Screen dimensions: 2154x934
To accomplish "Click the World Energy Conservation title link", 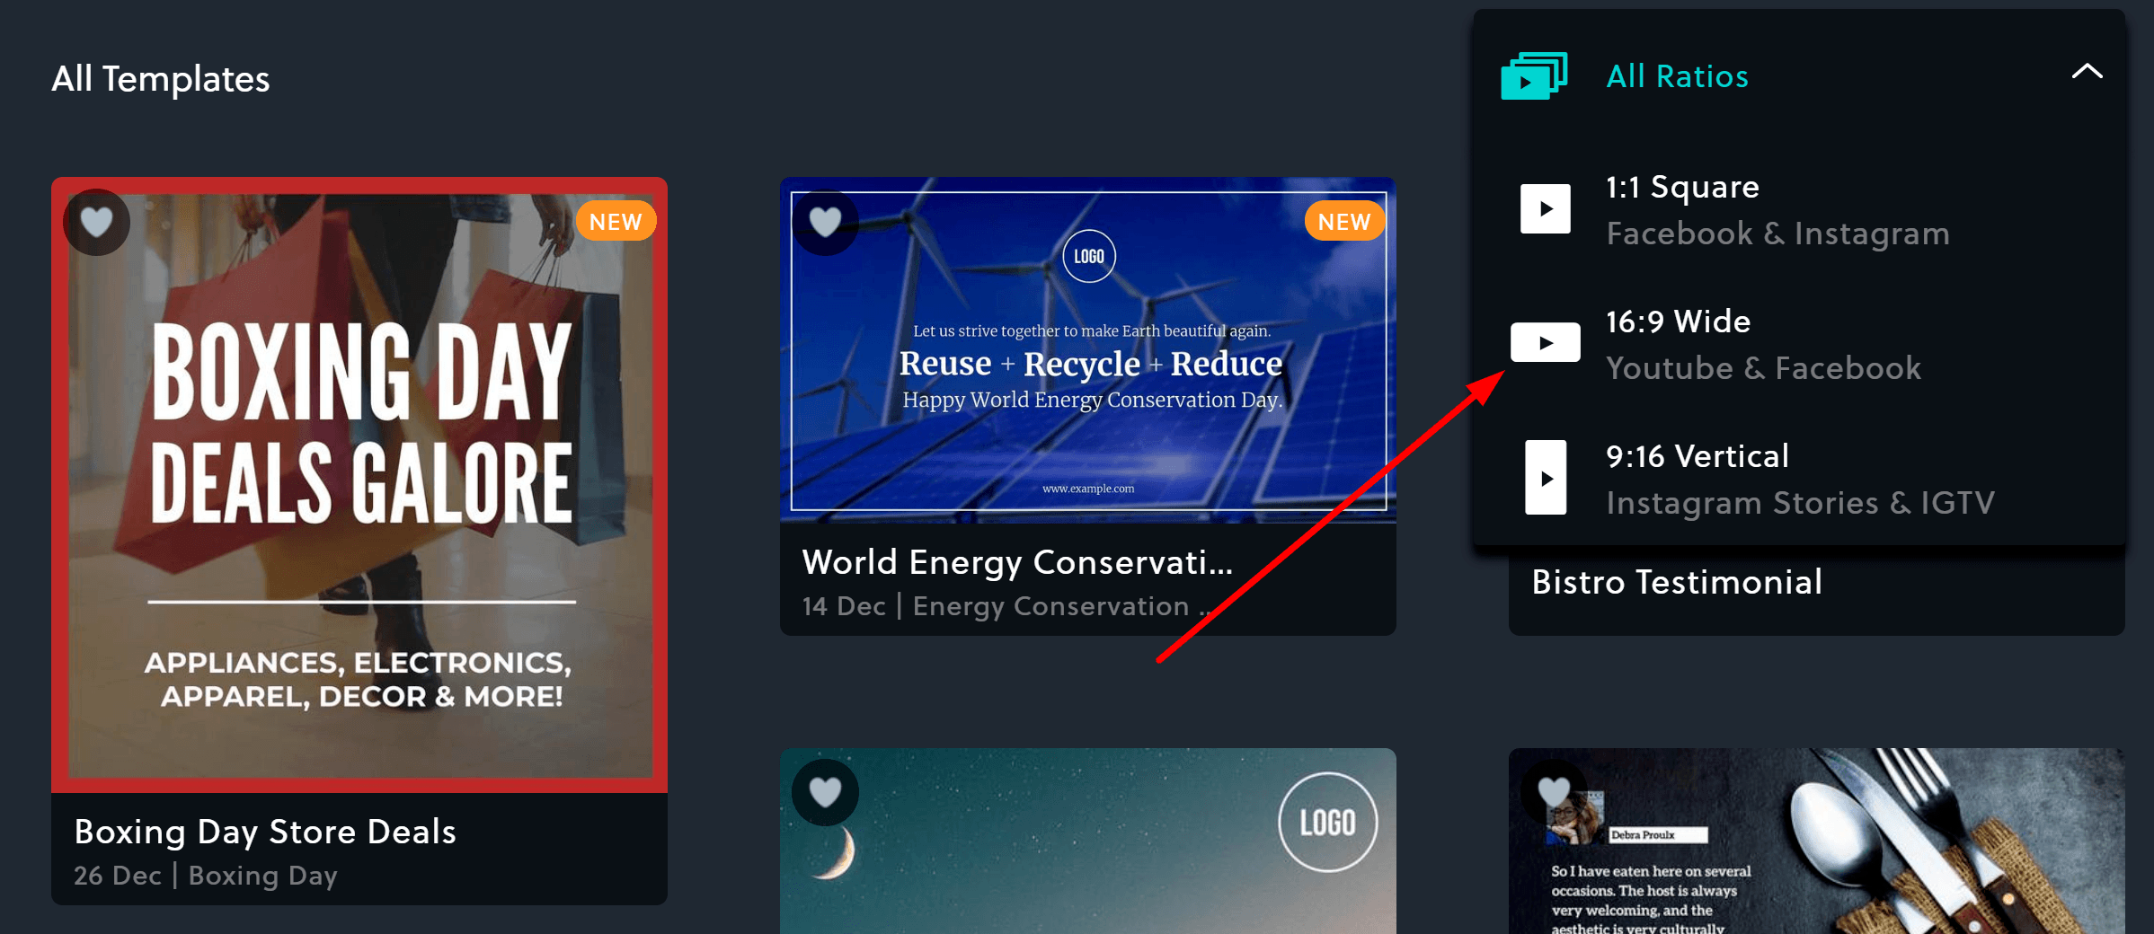I will tap(1017, 562).
